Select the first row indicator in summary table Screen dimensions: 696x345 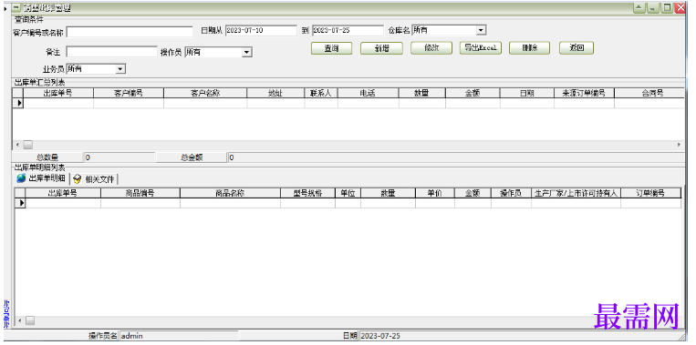[17, 103]
